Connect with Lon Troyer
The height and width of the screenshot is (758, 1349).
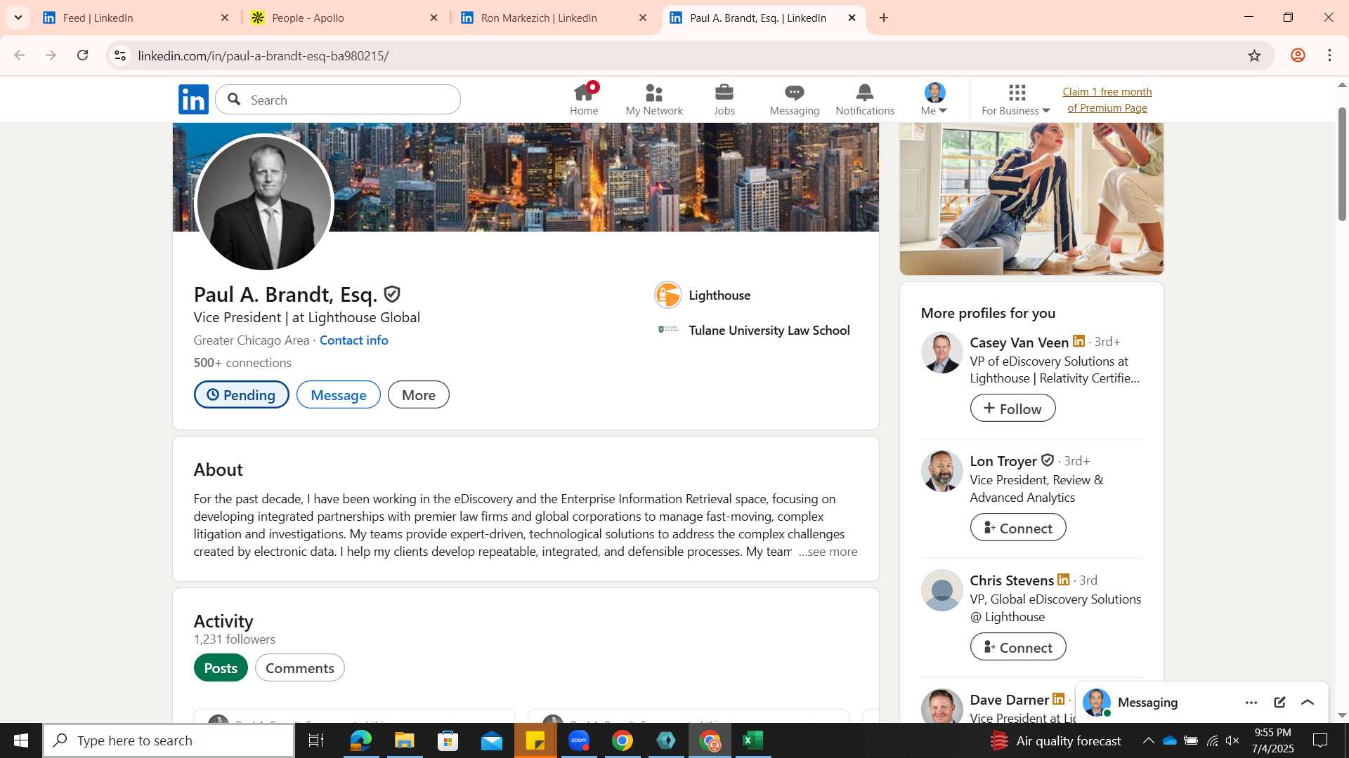[1018, 528]
